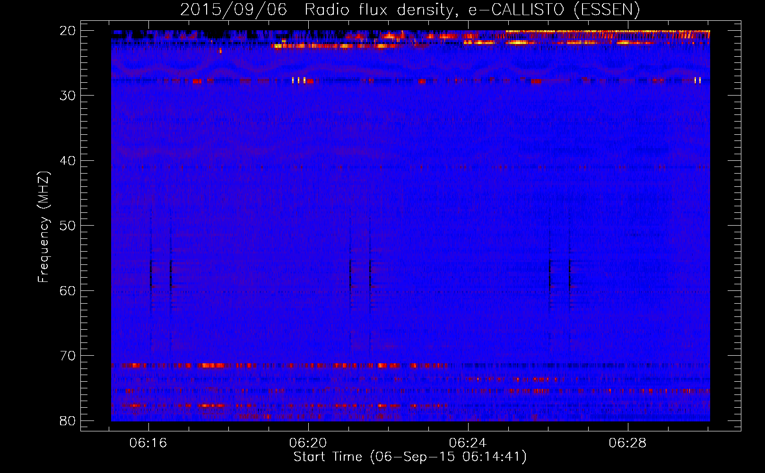Screen dimensions: 765x473
Task: Click the 06:24 time tick label
Action: [x=468, y=443]
